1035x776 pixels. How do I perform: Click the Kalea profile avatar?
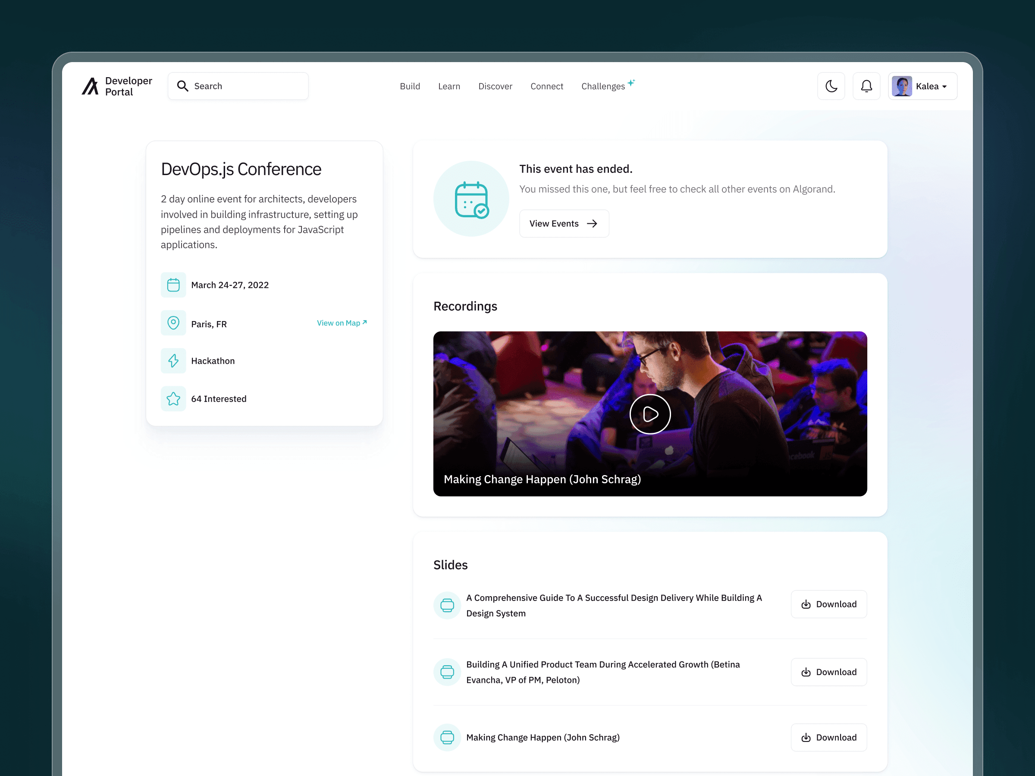click(x=902, y=86)
